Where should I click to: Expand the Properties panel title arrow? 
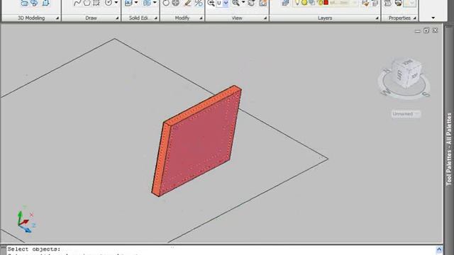[x=414, y=18]
